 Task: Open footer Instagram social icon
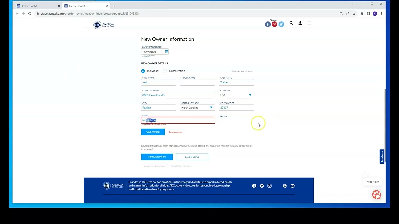(269, 186)
